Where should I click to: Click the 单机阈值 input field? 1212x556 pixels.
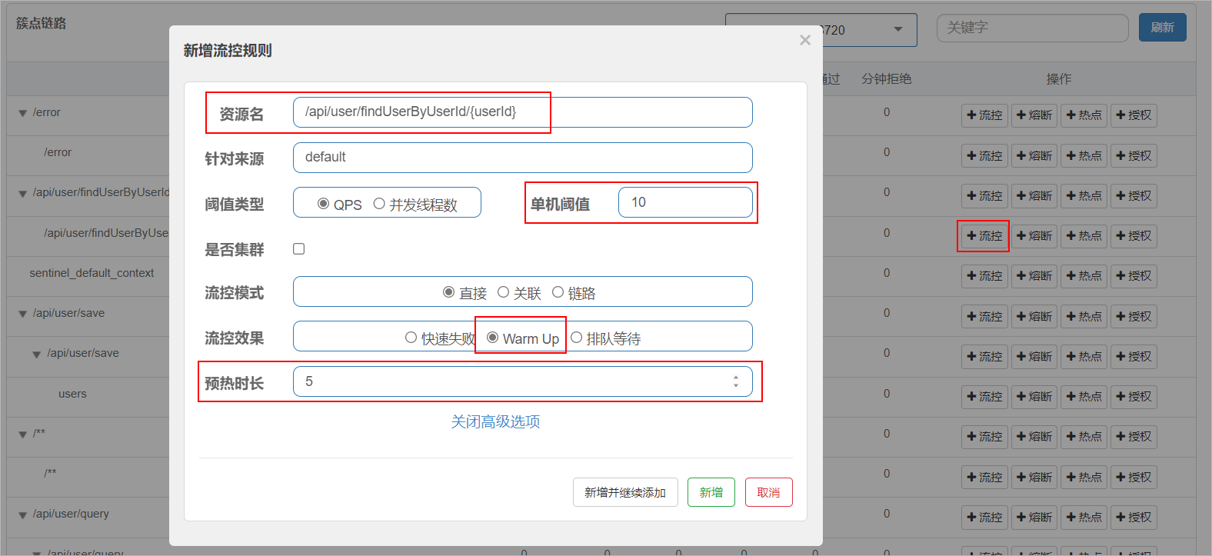684,202
